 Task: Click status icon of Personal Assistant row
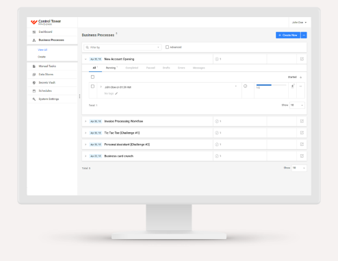click(217, 145)
